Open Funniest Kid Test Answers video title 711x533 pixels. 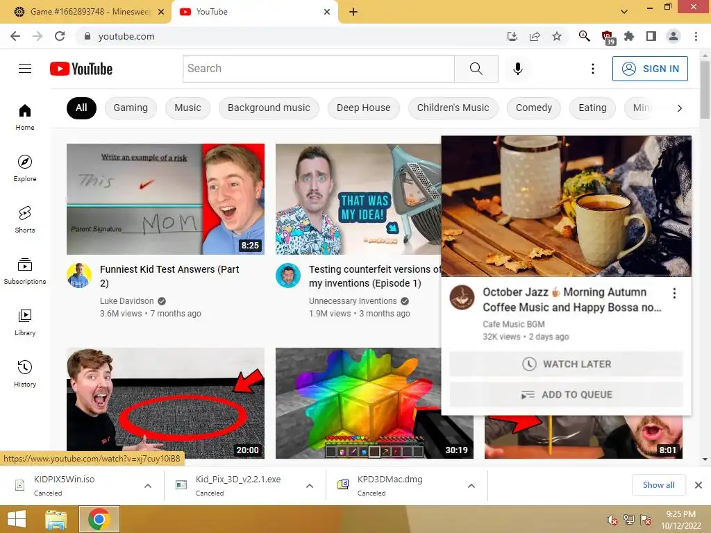(169, 276)
